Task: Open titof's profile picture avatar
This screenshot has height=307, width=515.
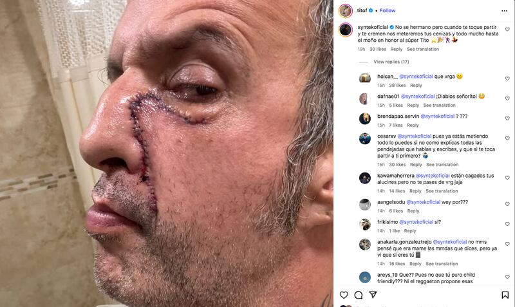Action: [x=346, y=11]
